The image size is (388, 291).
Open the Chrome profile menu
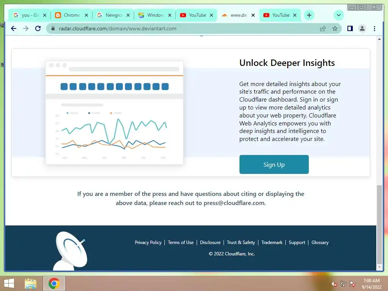pyautogui.click(x=362, y=28)
